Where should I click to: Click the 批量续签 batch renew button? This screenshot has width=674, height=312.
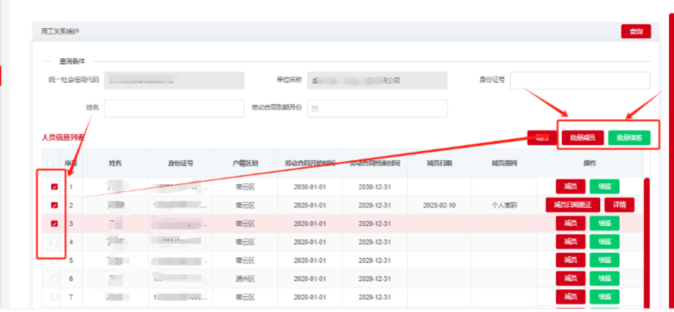tap(629, 138)
